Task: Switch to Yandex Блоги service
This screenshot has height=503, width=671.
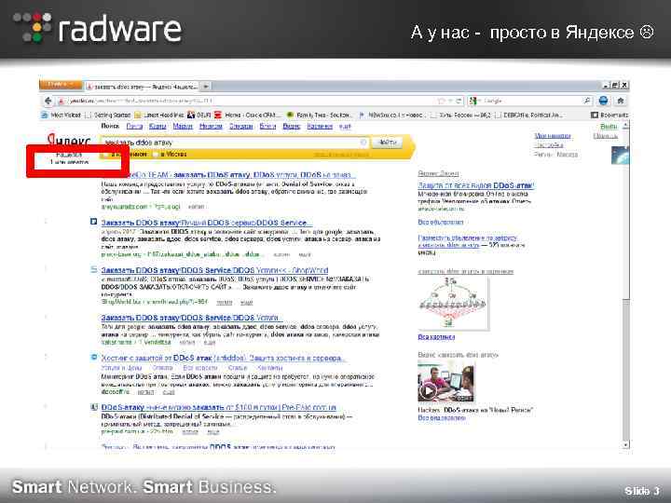Action: point(267,126)
